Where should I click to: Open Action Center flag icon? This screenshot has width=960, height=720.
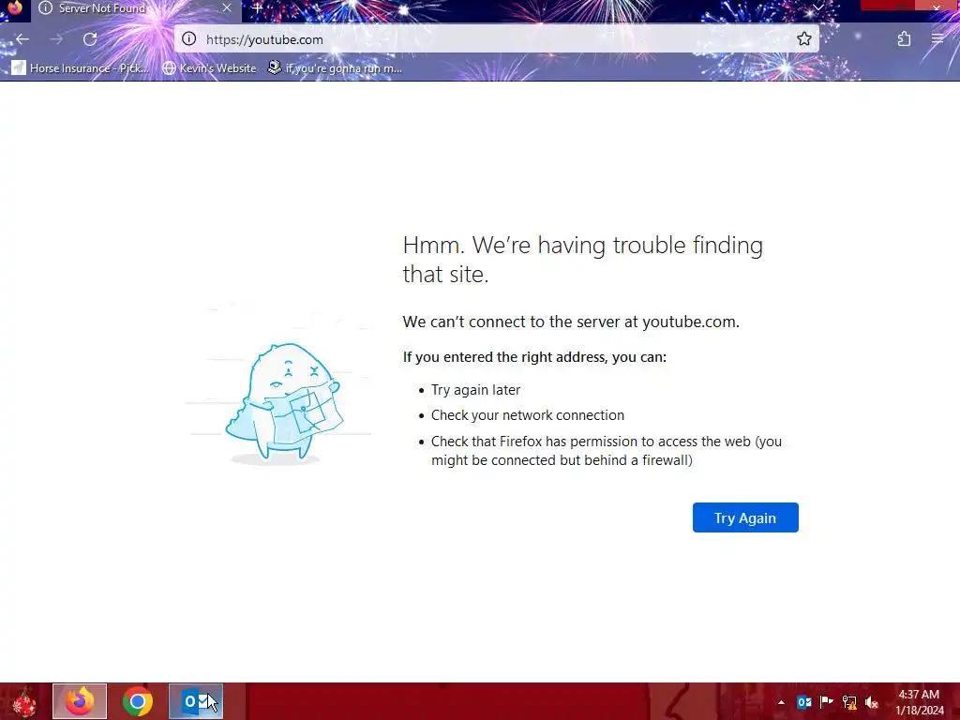(x=827, y=702)
